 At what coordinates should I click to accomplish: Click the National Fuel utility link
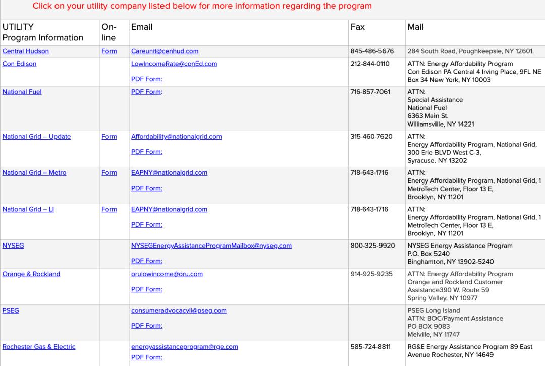[22, 92]
